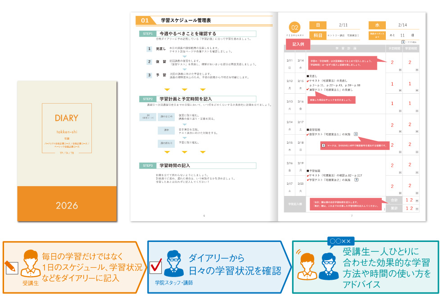Click the orange 科目 header label
The image size is (443, 296).
click(318, 35)
